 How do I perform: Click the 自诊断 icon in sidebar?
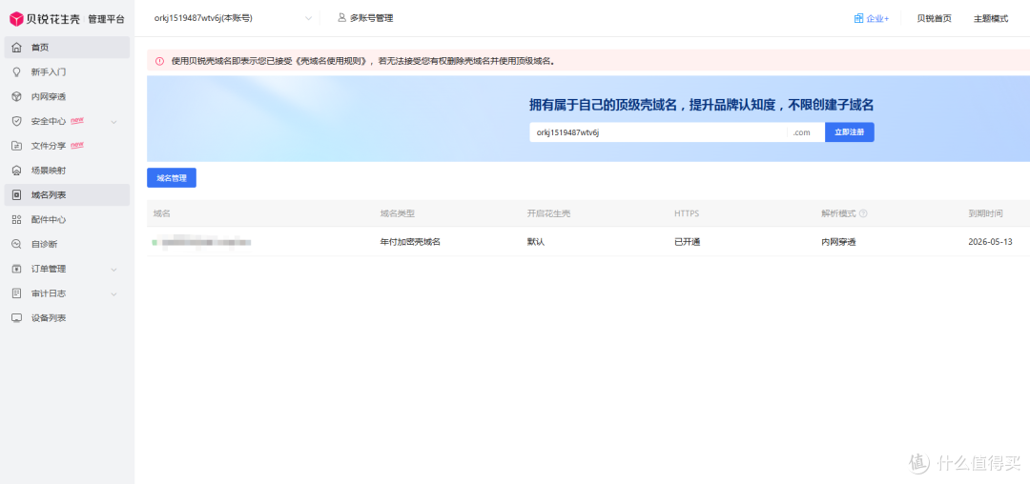17,244
